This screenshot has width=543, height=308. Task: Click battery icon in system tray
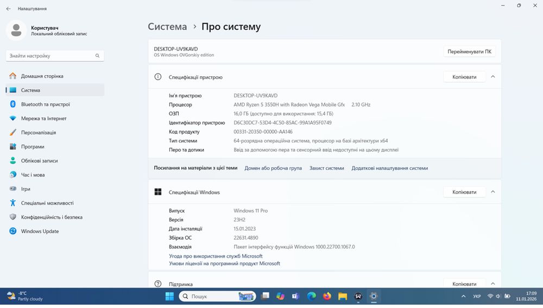[x=507, y=296]
